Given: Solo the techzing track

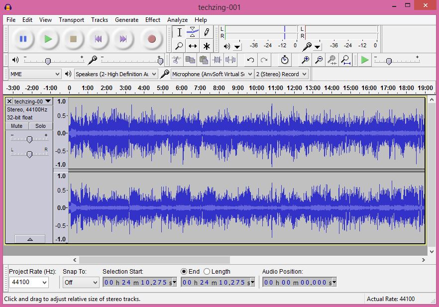Looking at the screenshot, I should coord(40,126).
